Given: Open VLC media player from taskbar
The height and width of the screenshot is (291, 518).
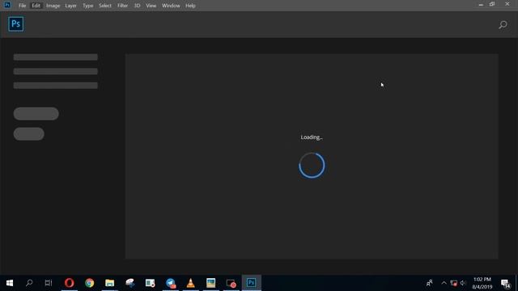Looking at the screenshot, I should tap(191, 283).
